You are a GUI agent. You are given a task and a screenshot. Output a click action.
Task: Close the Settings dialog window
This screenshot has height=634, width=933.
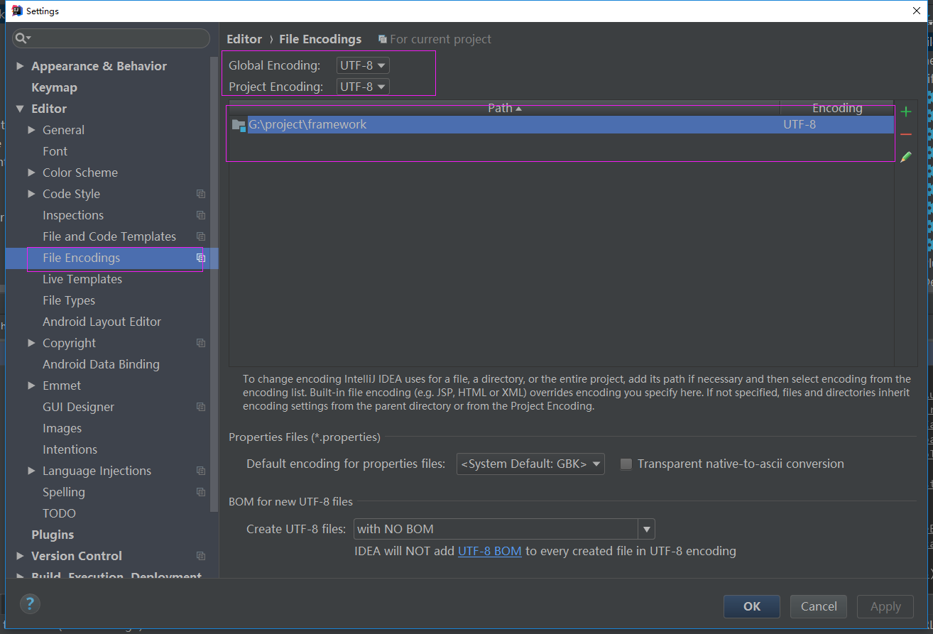(916, 11)
